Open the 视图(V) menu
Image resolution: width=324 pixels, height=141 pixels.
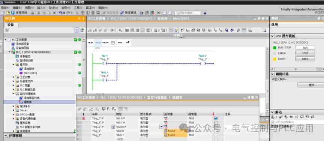click(29, 7)
